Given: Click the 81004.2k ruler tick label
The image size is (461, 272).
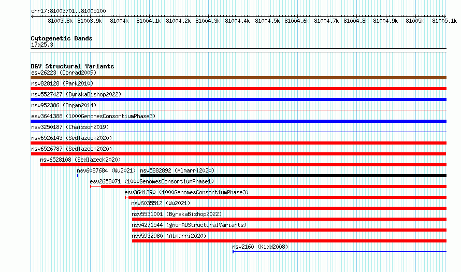Looking at the screenshot, I should click(x=178, y=21).
